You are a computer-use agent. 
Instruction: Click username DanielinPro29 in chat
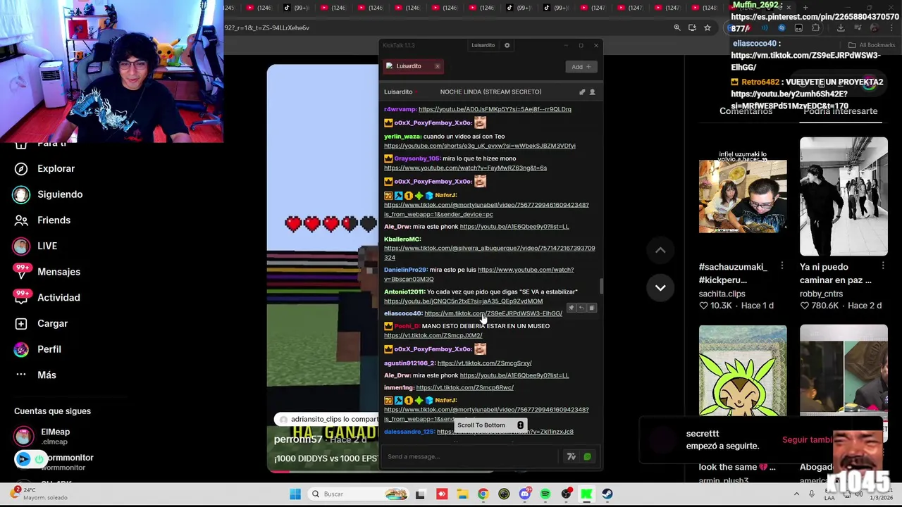[405, 270]
